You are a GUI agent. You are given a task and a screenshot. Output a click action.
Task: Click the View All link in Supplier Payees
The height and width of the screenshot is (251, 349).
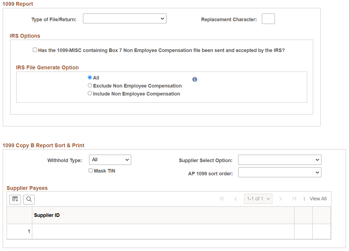[x=318, y=198]
